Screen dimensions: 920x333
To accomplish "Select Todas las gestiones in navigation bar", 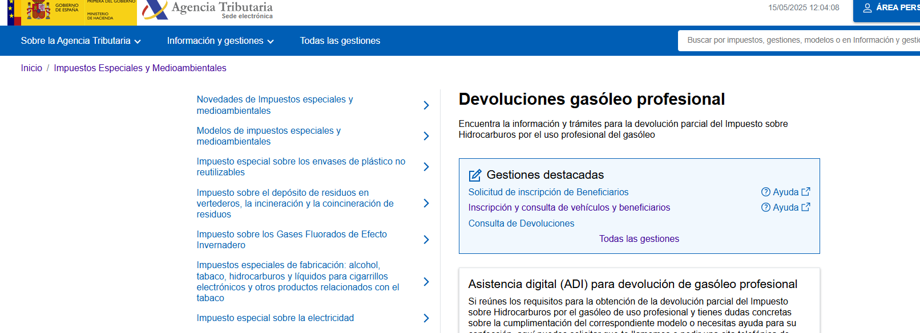I will point(340,41).
